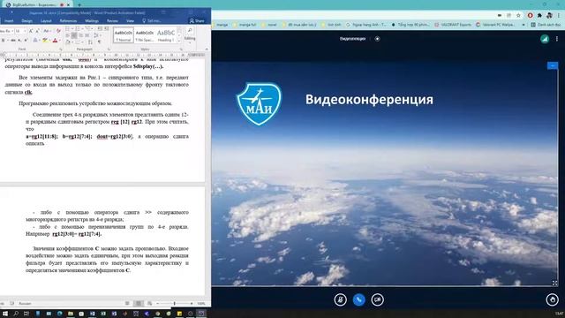The image size is (565, 318).
Task: Increase font size with the Grow Font icon
Action: (31, 31)
